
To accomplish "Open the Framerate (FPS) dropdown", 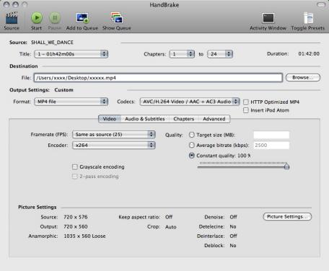I will coord(114,134).
